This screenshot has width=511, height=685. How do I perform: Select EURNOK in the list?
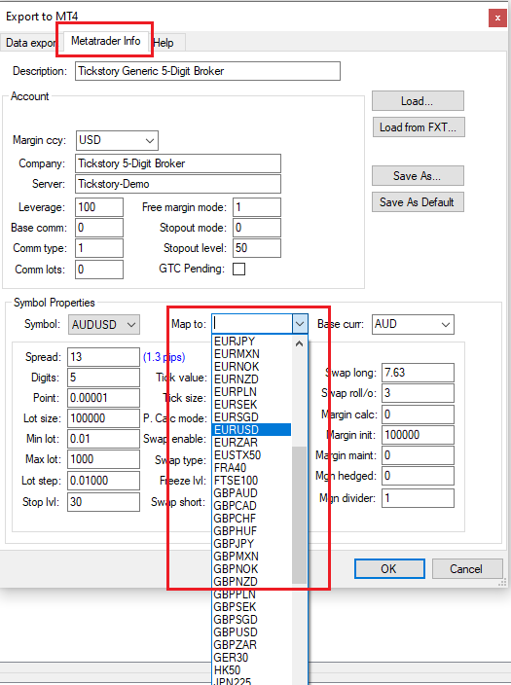(252, 367)
